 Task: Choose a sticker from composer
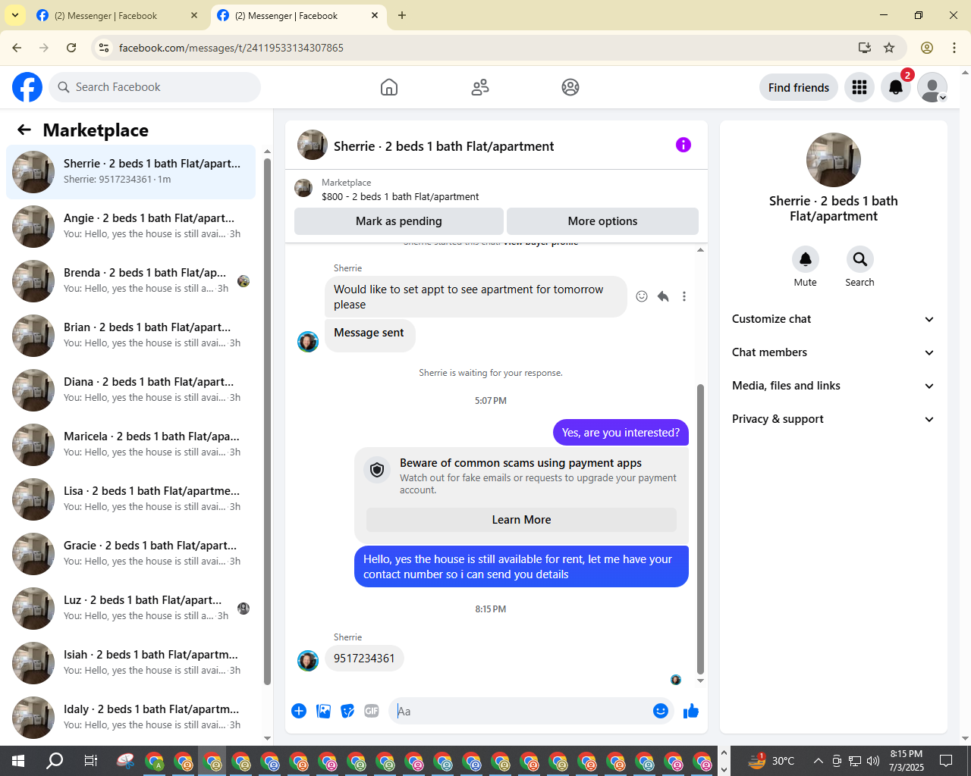(347, 711)
